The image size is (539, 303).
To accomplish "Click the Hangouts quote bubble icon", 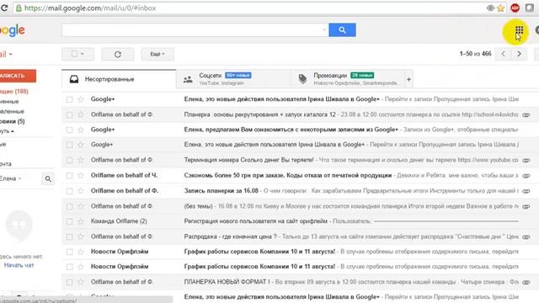I will (x=19, y=225).
